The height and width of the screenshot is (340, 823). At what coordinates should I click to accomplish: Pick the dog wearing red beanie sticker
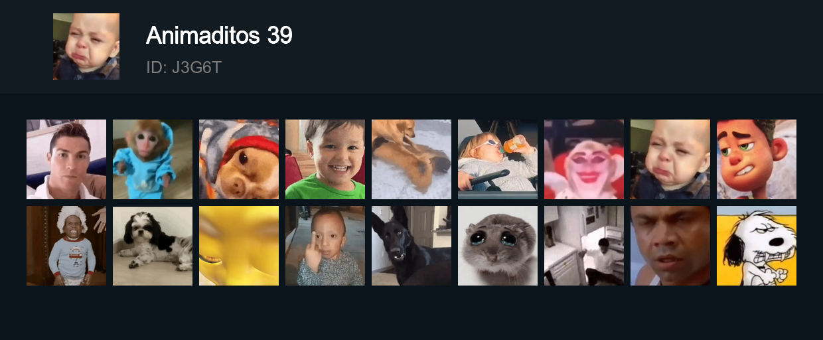click(239, 159)
